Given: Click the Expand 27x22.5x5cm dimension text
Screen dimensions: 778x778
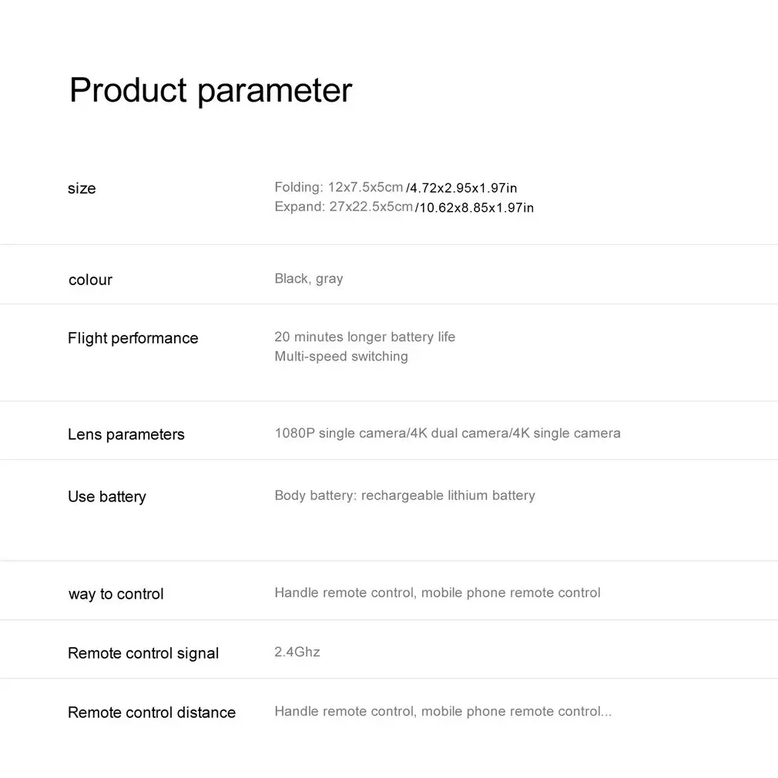Looking at the screenshot, I should coord(344,206).
